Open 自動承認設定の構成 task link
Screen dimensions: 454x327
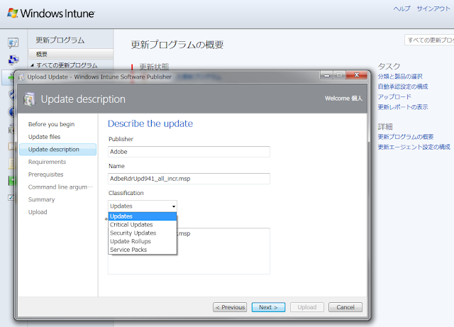click(x=403, y=87)
